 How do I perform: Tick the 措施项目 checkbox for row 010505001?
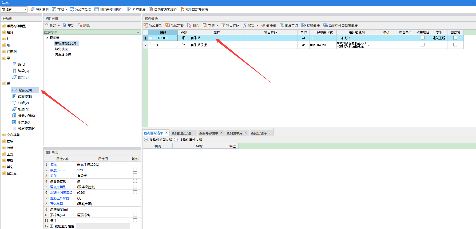[423, 38]
